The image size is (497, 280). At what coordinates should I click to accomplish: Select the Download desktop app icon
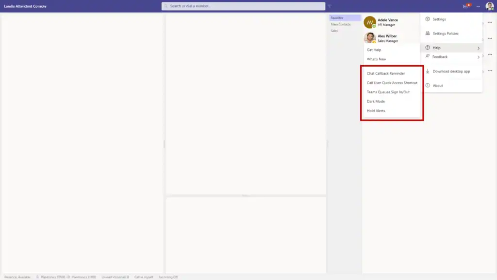point(427,71)
